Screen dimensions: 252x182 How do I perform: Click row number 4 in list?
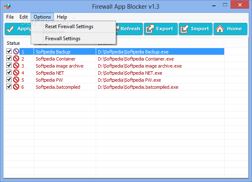[23, 73]
